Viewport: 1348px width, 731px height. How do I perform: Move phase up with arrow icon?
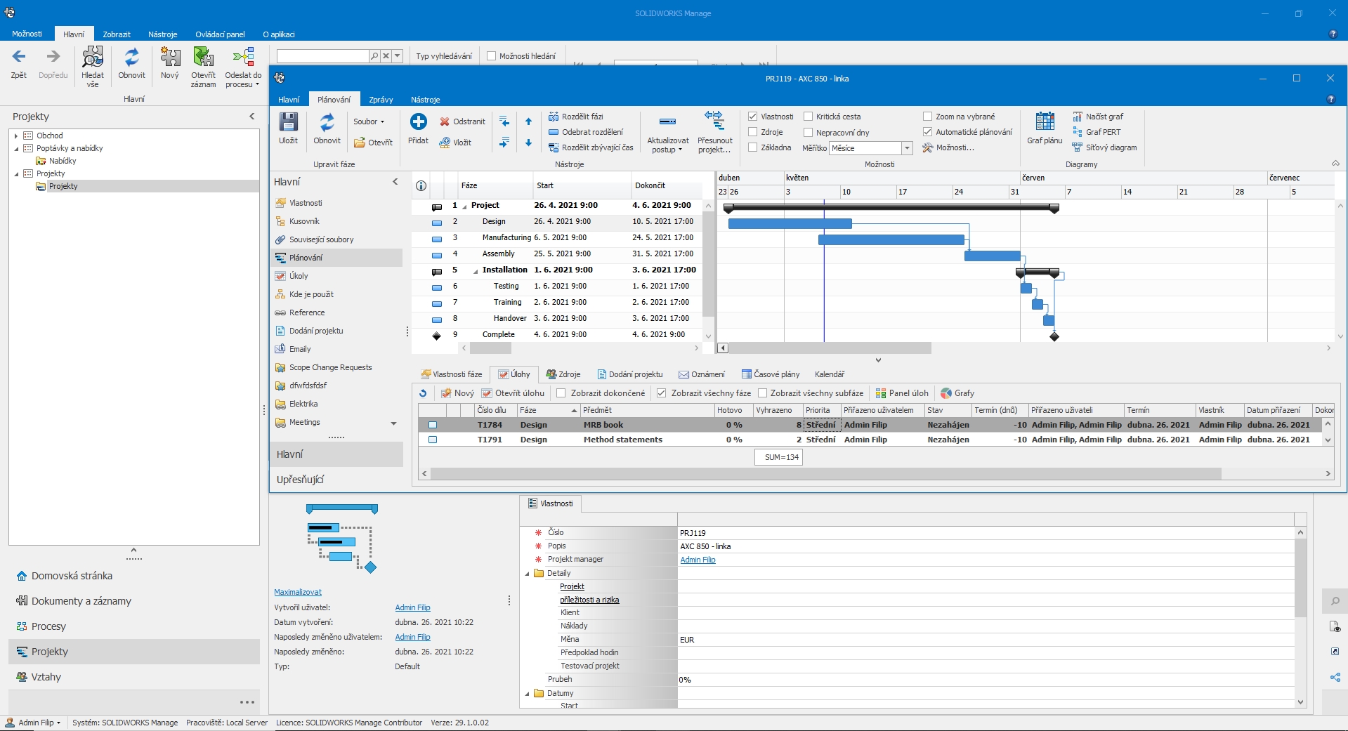pos(528,121)
